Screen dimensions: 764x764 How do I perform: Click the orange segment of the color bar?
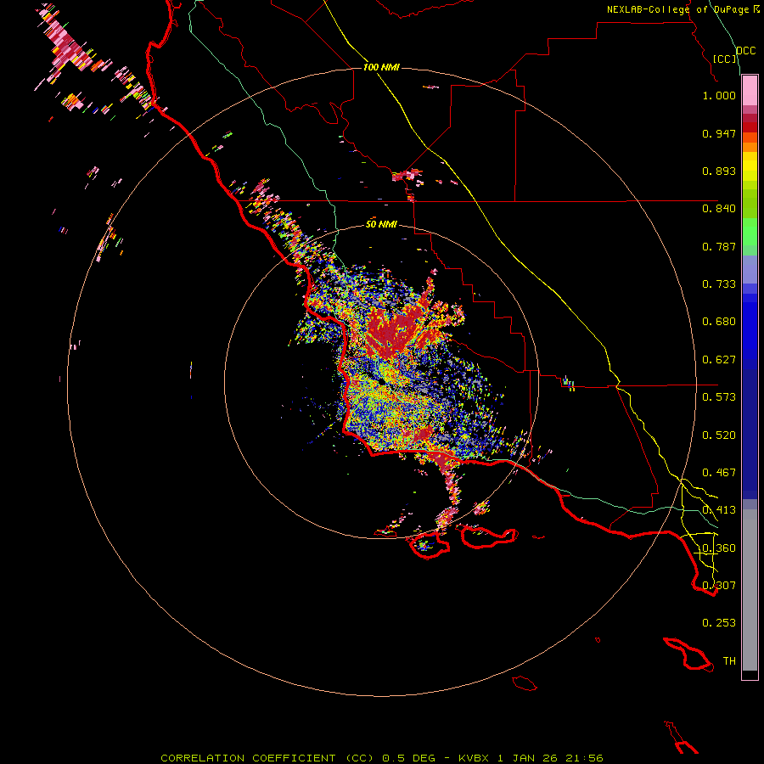coord(750,143)
